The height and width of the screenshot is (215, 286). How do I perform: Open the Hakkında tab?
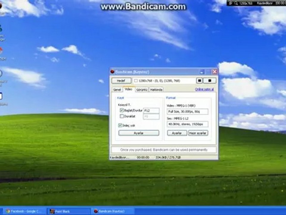coord(156,90)
